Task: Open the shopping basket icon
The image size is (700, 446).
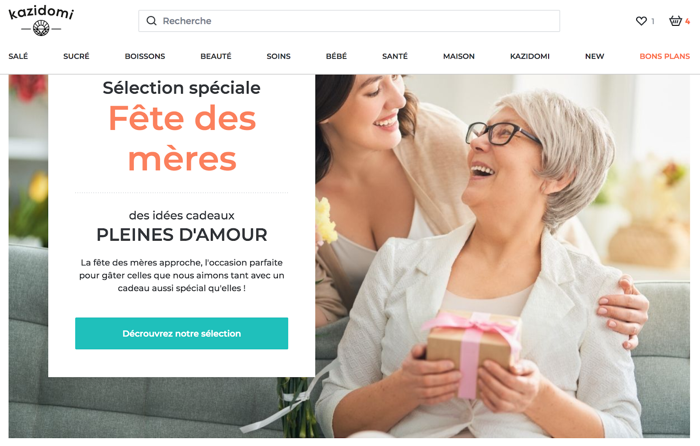Action: (675, 21)
